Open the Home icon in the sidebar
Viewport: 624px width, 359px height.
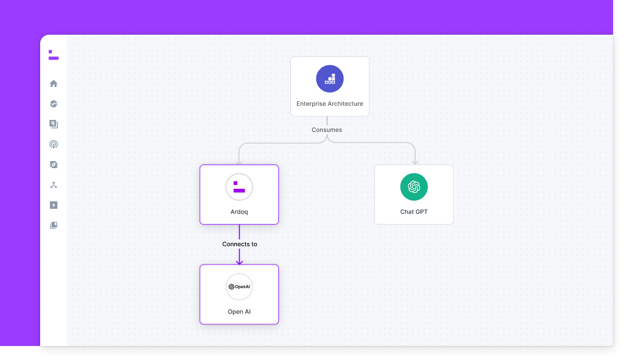(x=53, y=83)
